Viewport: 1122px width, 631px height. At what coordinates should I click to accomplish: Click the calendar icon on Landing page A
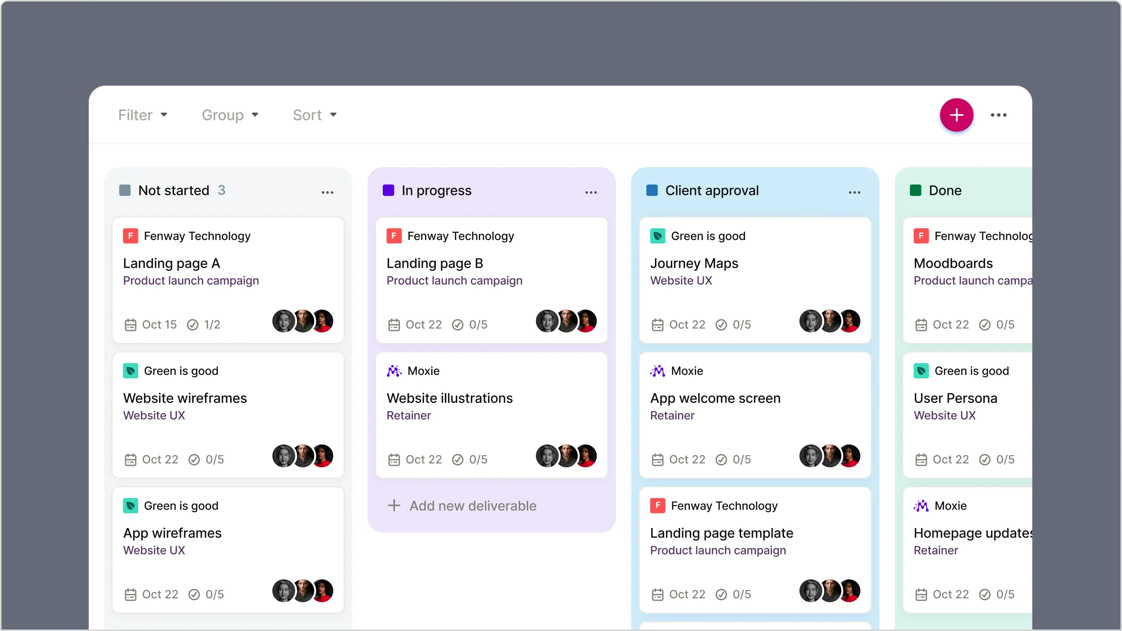click(130, 325)
